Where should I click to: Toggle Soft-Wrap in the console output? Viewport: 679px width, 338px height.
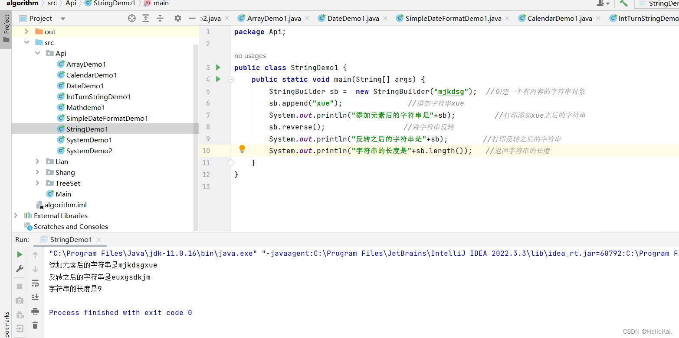35,283
